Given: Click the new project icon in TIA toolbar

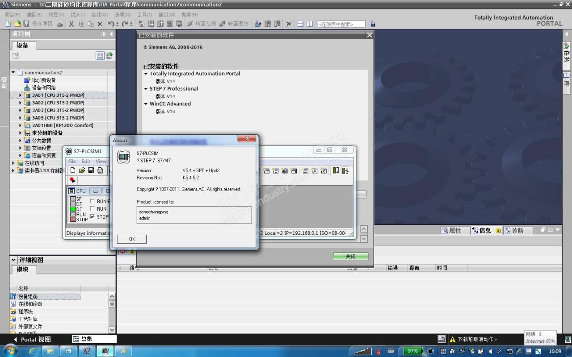Looking at the screenshot, I should 8,24.
